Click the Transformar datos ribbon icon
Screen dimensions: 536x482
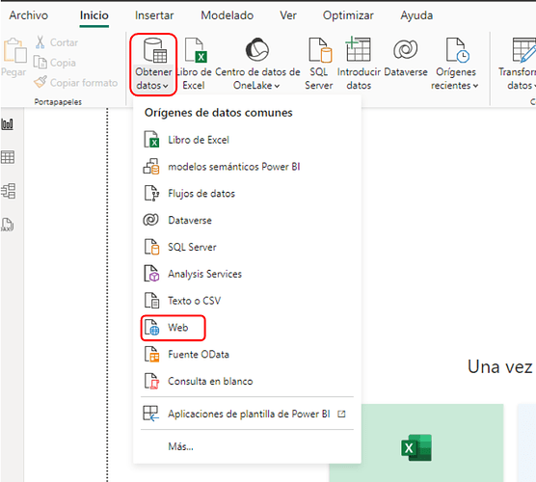pyautogui.click(x=524, y=50)
